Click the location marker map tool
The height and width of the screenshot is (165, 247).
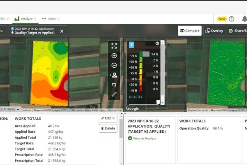114,75
